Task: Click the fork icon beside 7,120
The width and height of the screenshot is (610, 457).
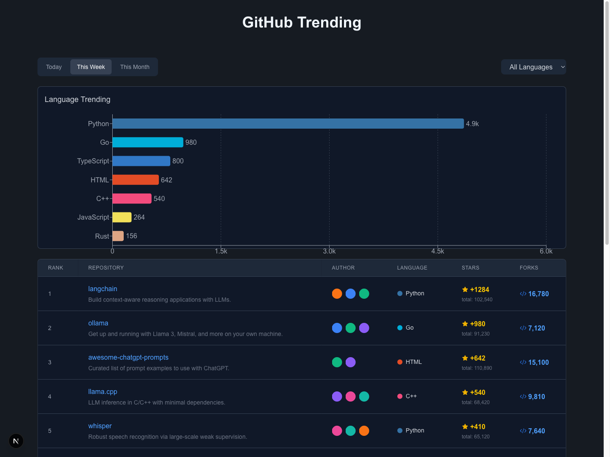Action: click(523, 328)
